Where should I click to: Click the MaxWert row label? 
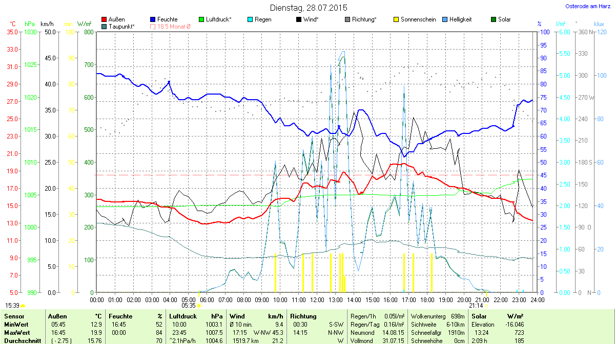15,332
